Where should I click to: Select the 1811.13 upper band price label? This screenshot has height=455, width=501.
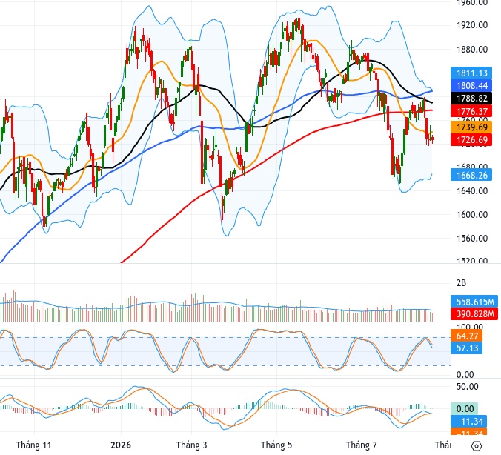pyautogui.click(x=471, y=73)
